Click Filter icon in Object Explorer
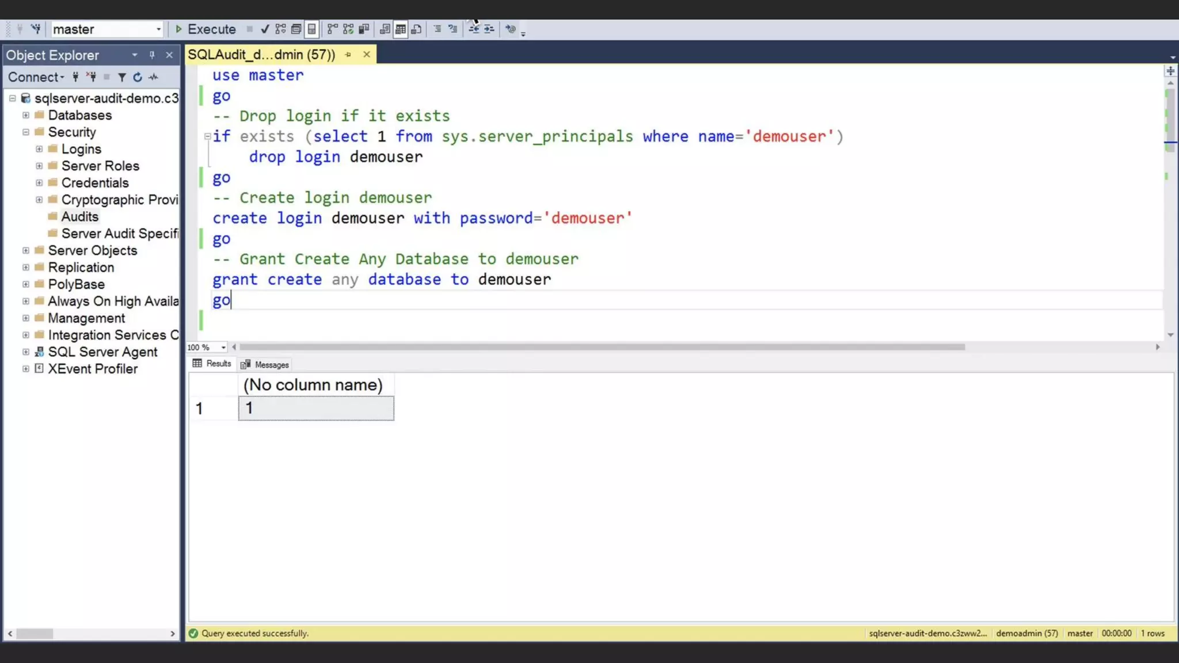The height and width of the screenshot is (663, 1179). coord(122,77)
